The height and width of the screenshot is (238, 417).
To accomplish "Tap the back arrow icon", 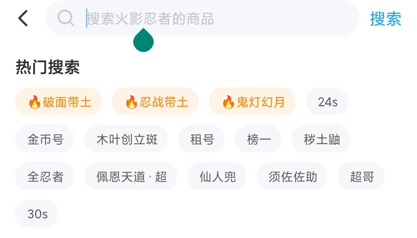I will pyautogui.click(x=23, y=18).
